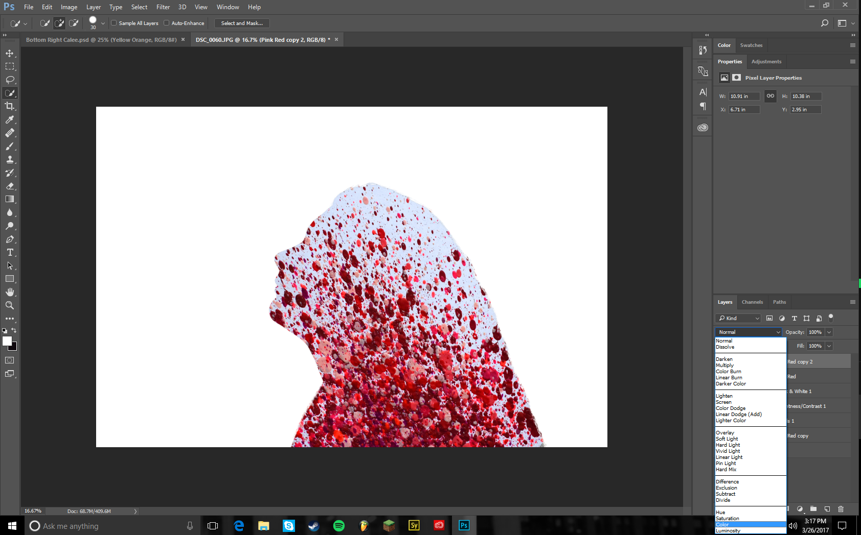The height and width of the screenshot is (535, 861).
Task: Open the Layers panel flyout menu
Action: (x=852, y=302)
